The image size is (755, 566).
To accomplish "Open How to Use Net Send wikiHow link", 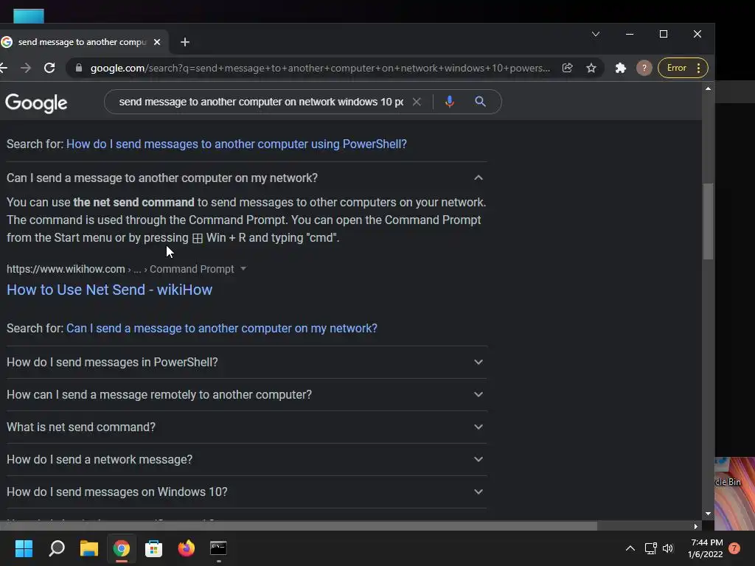I will [x=109, y=290].
